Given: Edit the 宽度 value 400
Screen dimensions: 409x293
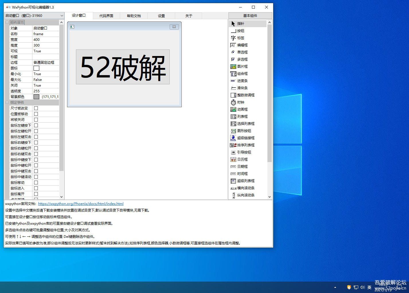Looking at the screenshot, I should [x=46, y=40].
